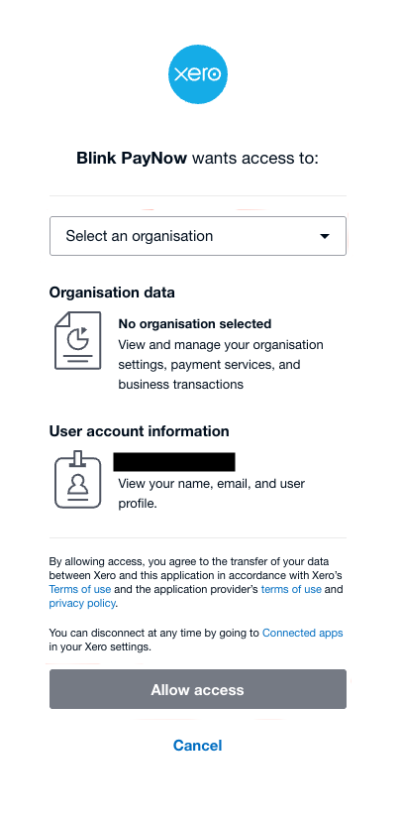402x821 pixels.
Task: Go to the Connected apps link
Action: coord(303,633)
